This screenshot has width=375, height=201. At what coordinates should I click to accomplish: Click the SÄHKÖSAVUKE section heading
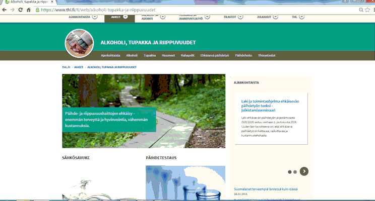pos(76,158)
